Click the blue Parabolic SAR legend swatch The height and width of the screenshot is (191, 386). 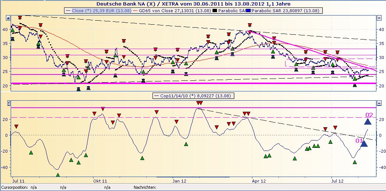click(249, 11)
